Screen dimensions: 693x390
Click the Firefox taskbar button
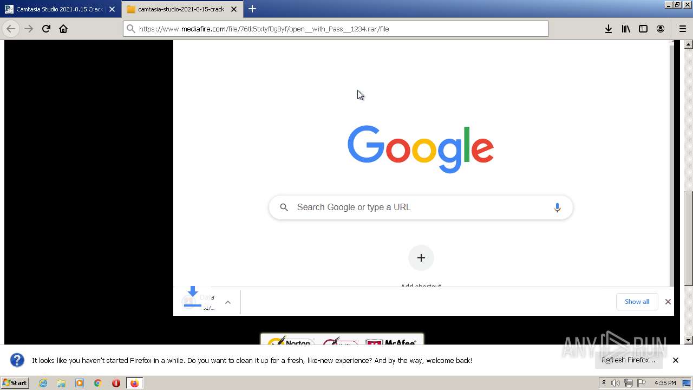(135, 383)
